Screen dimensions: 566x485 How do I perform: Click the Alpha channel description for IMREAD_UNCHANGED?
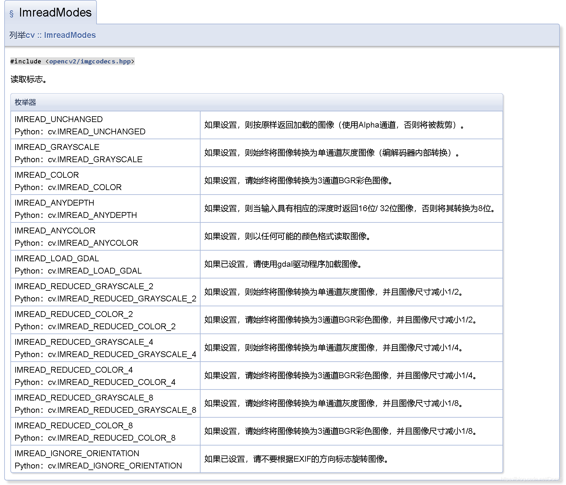(334, 125)
